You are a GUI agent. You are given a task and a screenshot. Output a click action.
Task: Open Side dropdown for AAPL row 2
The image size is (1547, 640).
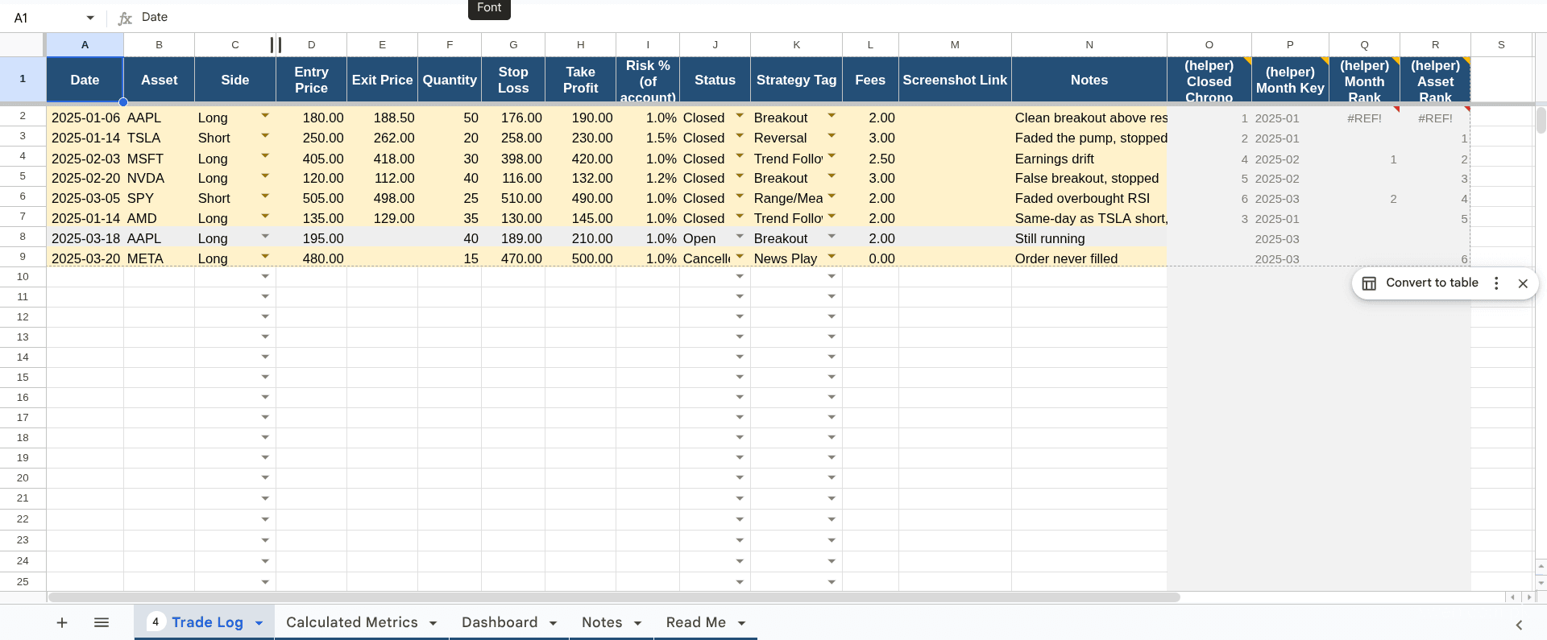265,116
